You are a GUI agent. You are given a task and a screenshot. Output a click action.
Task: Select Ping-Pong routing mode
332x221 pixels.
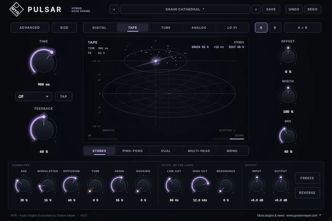click(x=133, y=151)
